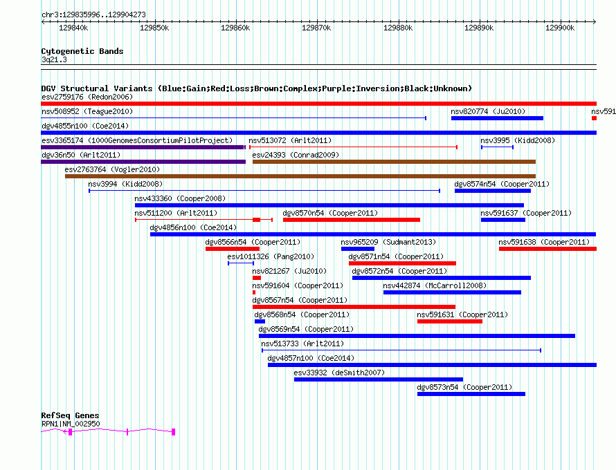Select the 129870k ruler tick label
Screen dimensions: 616x470
[x=316, y=28]
